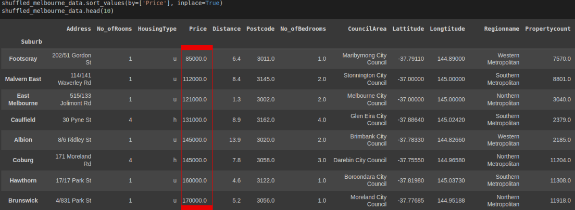
Task: Select the Price column header
Action: (x=198, y=29)
